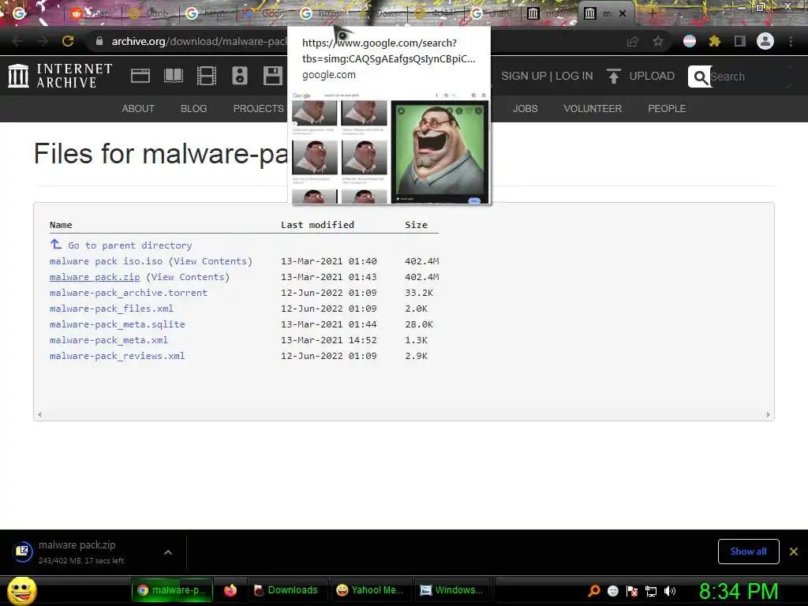
Task: Click scroll left arrow of file listing
Action: tap(39, 414)
